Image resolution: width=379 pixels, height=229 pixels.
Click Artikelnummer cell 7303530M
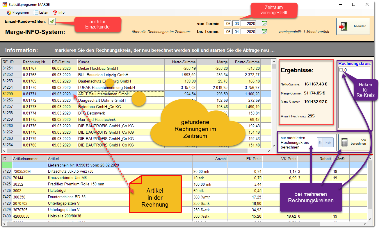[x=30, y=171]
